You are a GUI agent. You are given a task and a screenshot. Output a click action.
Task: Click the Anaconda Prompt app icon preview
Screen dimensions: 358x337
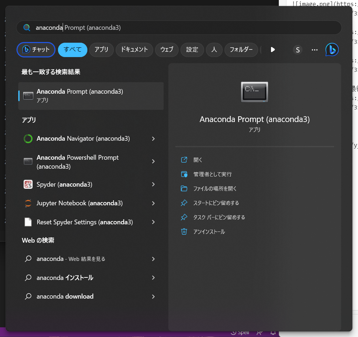pyautogui.click(x=255, y=92)
